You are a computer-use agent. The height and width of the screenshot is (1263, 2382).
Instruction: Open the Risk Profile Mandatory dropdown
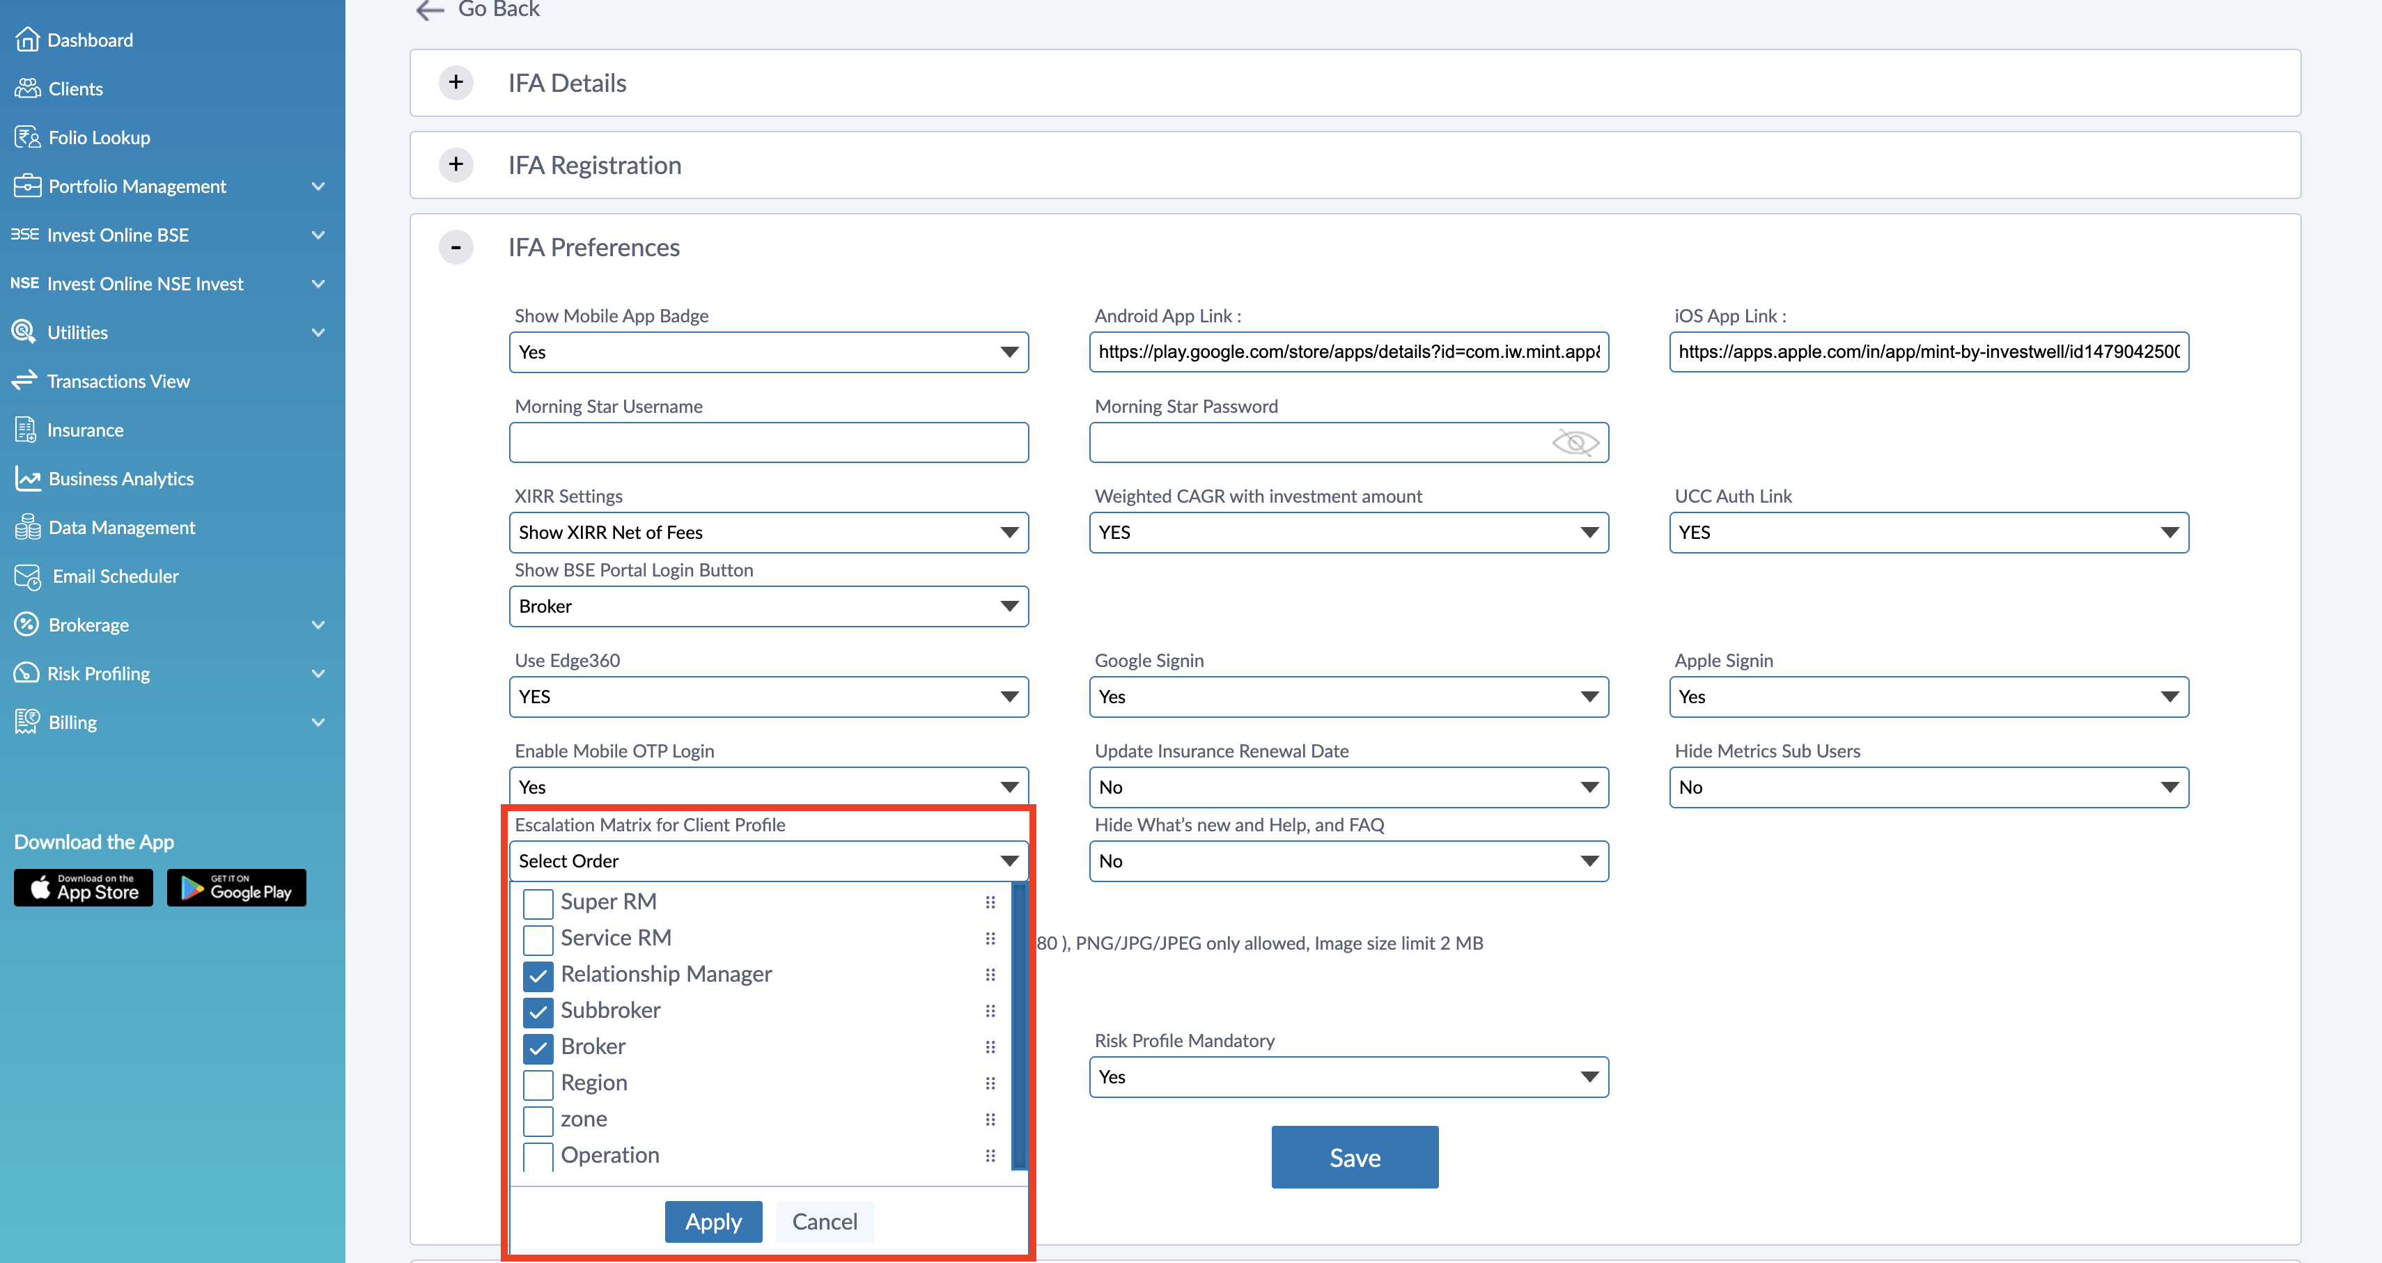(x=1348, y=1077)
